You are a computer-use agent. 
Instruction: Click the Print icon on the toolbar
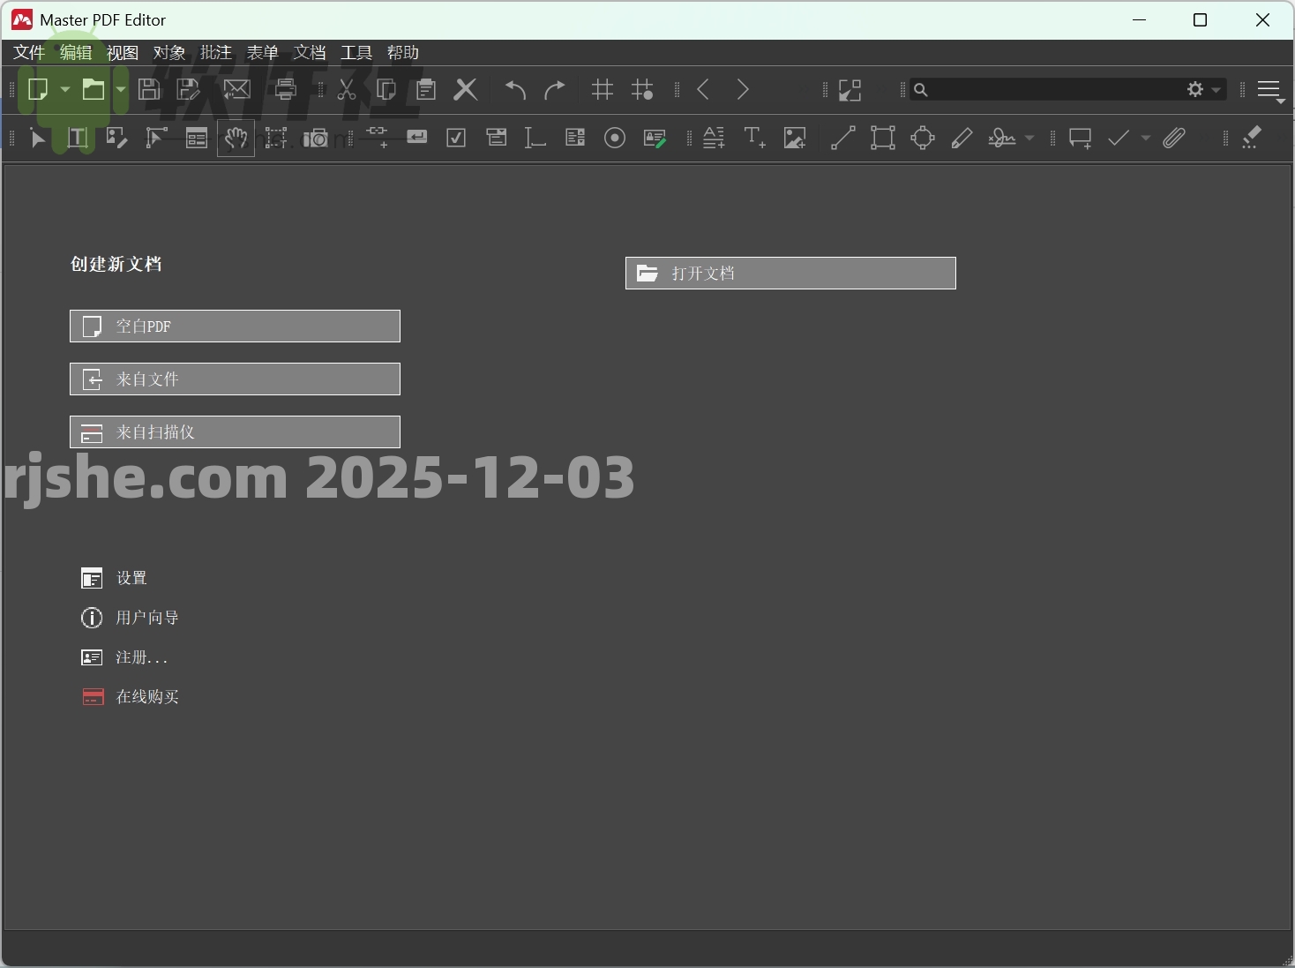click(x=285, y=89)
